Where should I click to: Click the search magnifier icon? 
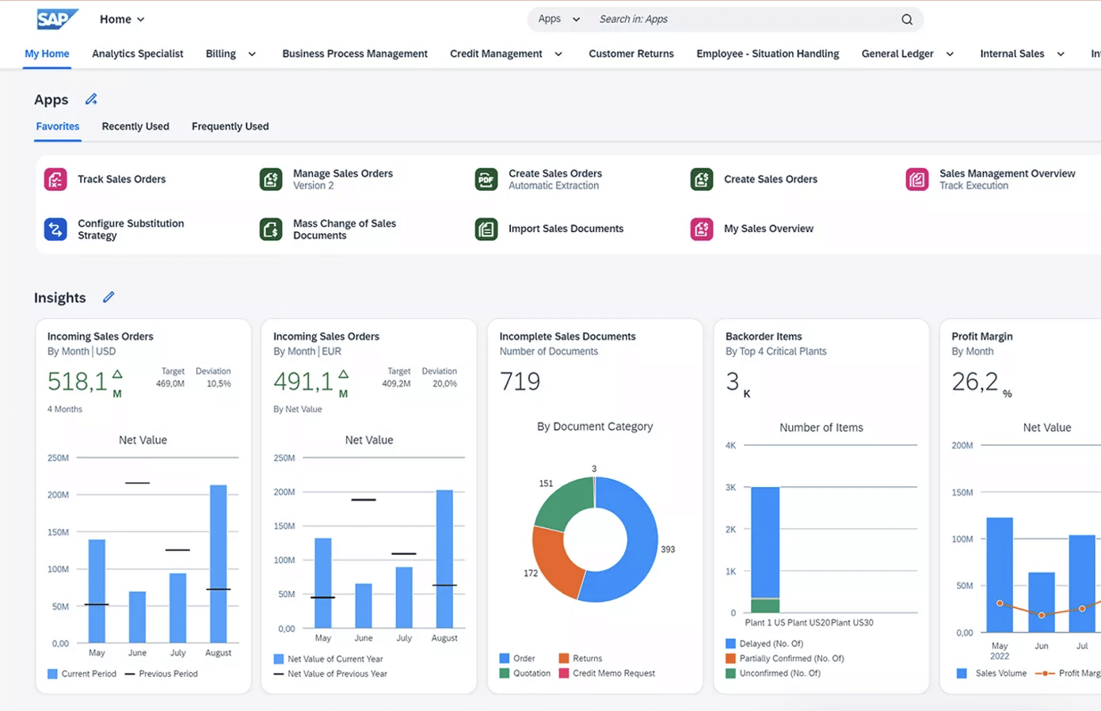click(x=906, y=19)
